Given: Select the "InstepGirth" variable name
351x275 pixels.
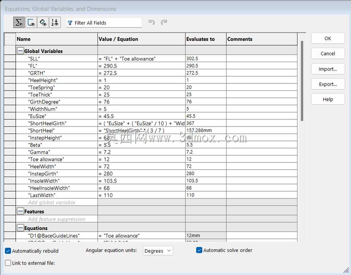Looking at the screenshot, I should pos(43,173).
